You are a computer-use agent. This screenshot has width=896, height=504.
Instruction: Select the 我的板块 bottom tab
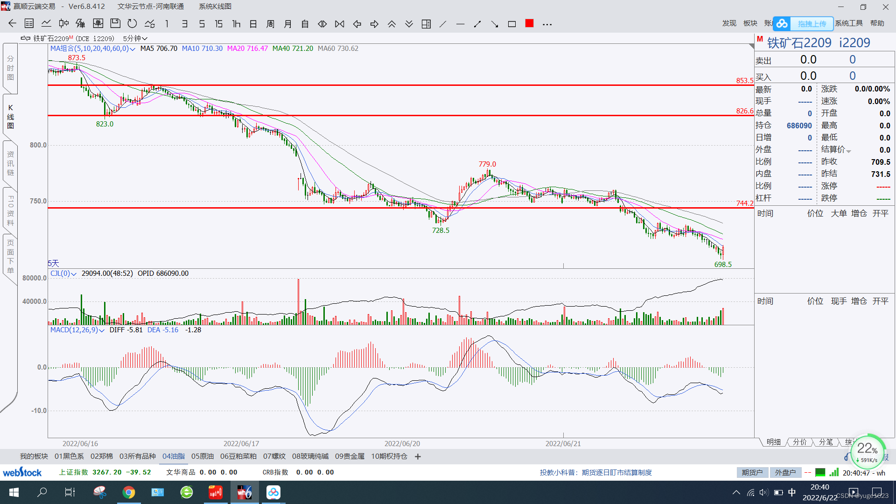(x=34, y=456)
